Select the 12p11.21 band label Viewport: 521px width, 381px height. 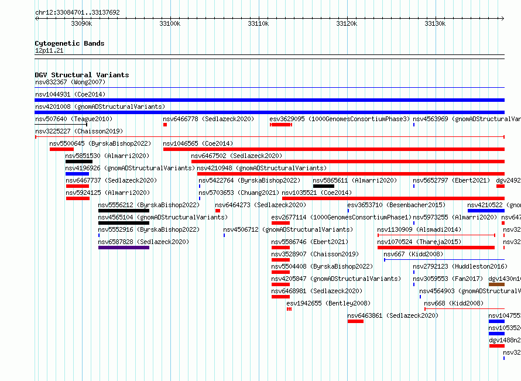click(49, 50)
